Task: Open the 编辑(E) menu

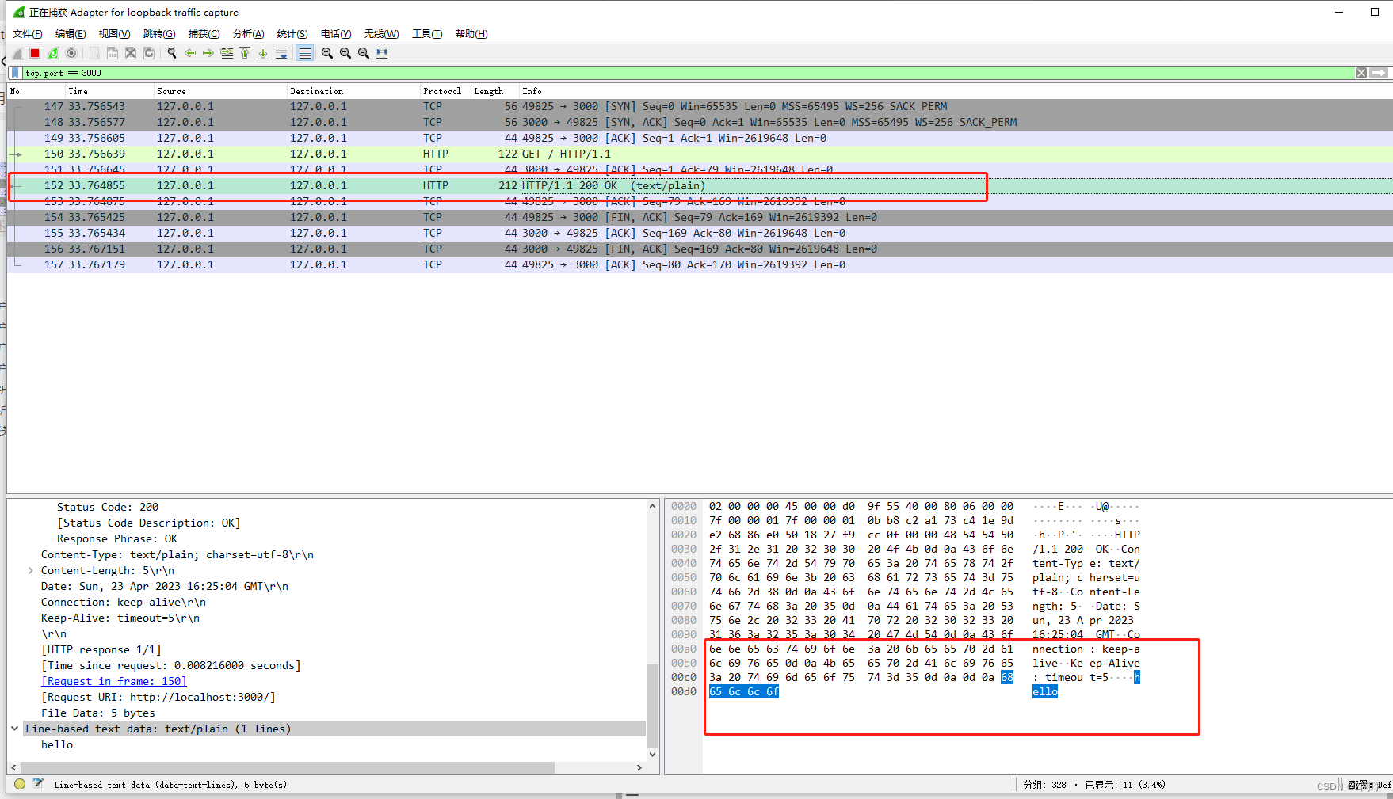Action: pyautogui.click(x=71, y=34)
